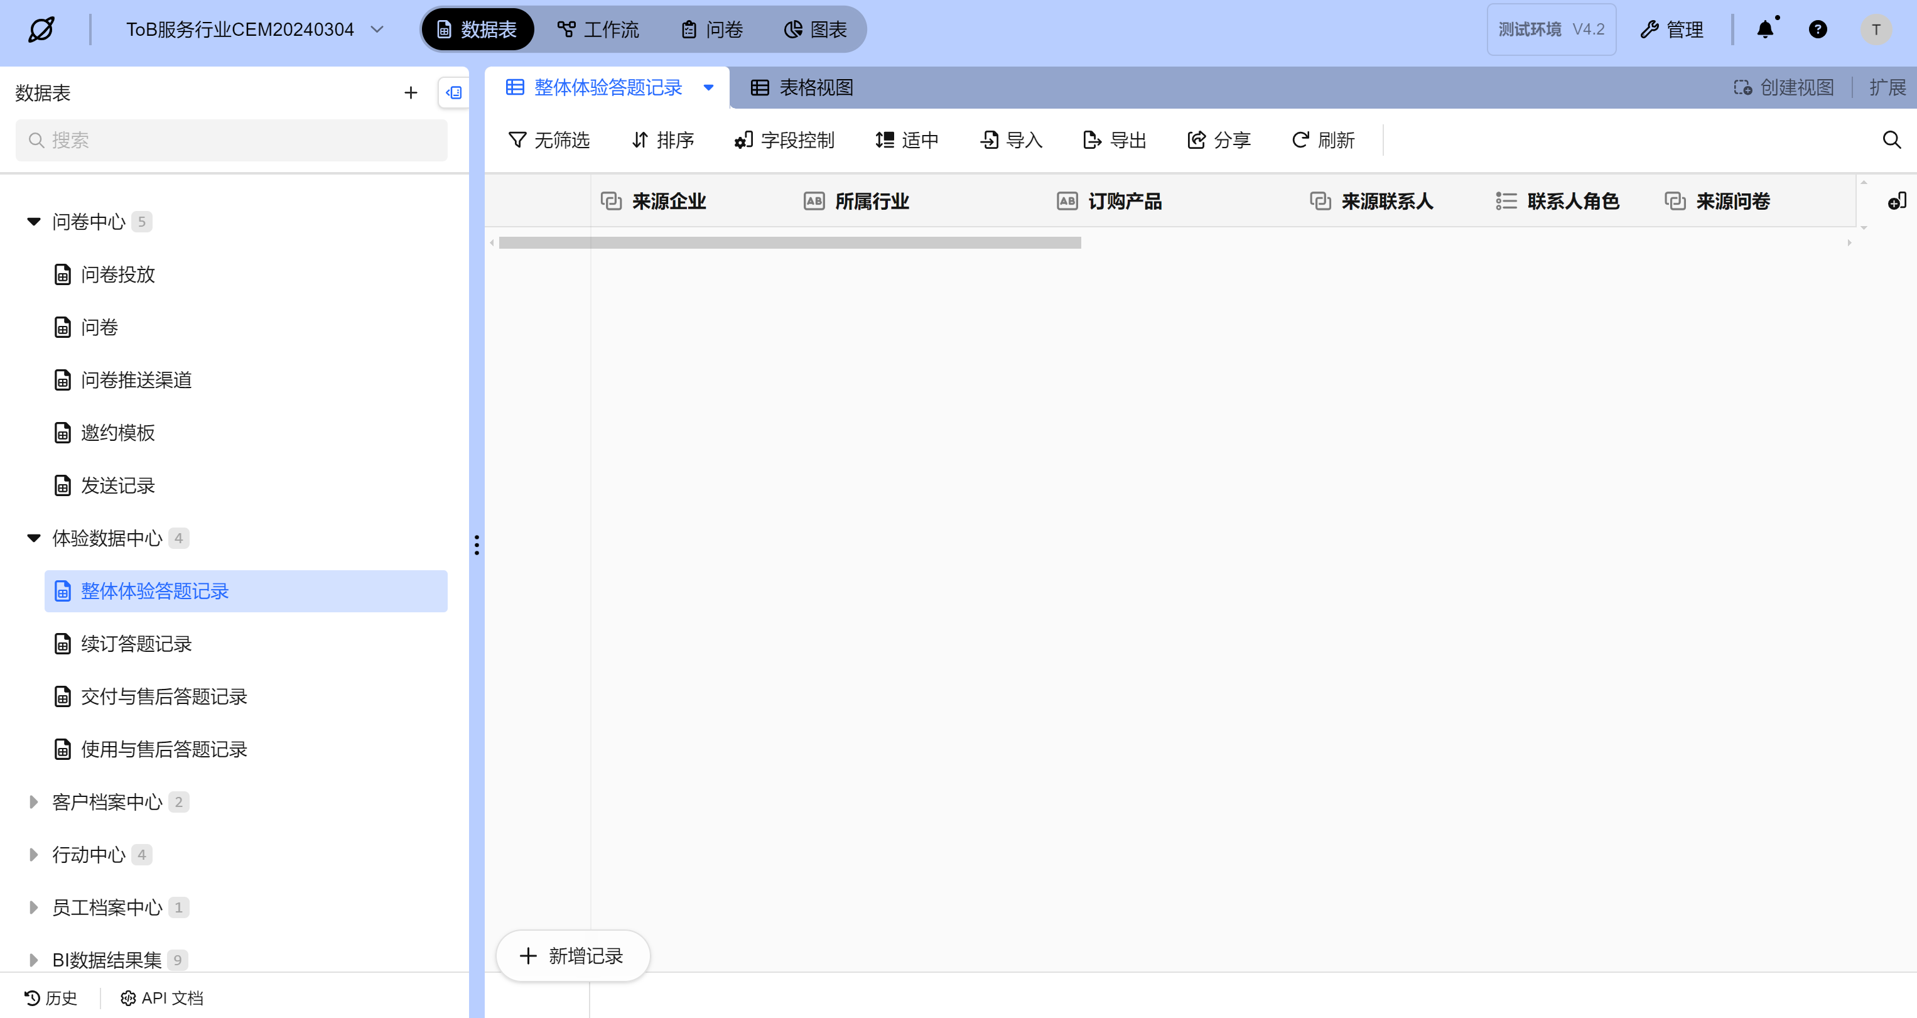Focus the 搜索 search field

click(x=232, y=140)
